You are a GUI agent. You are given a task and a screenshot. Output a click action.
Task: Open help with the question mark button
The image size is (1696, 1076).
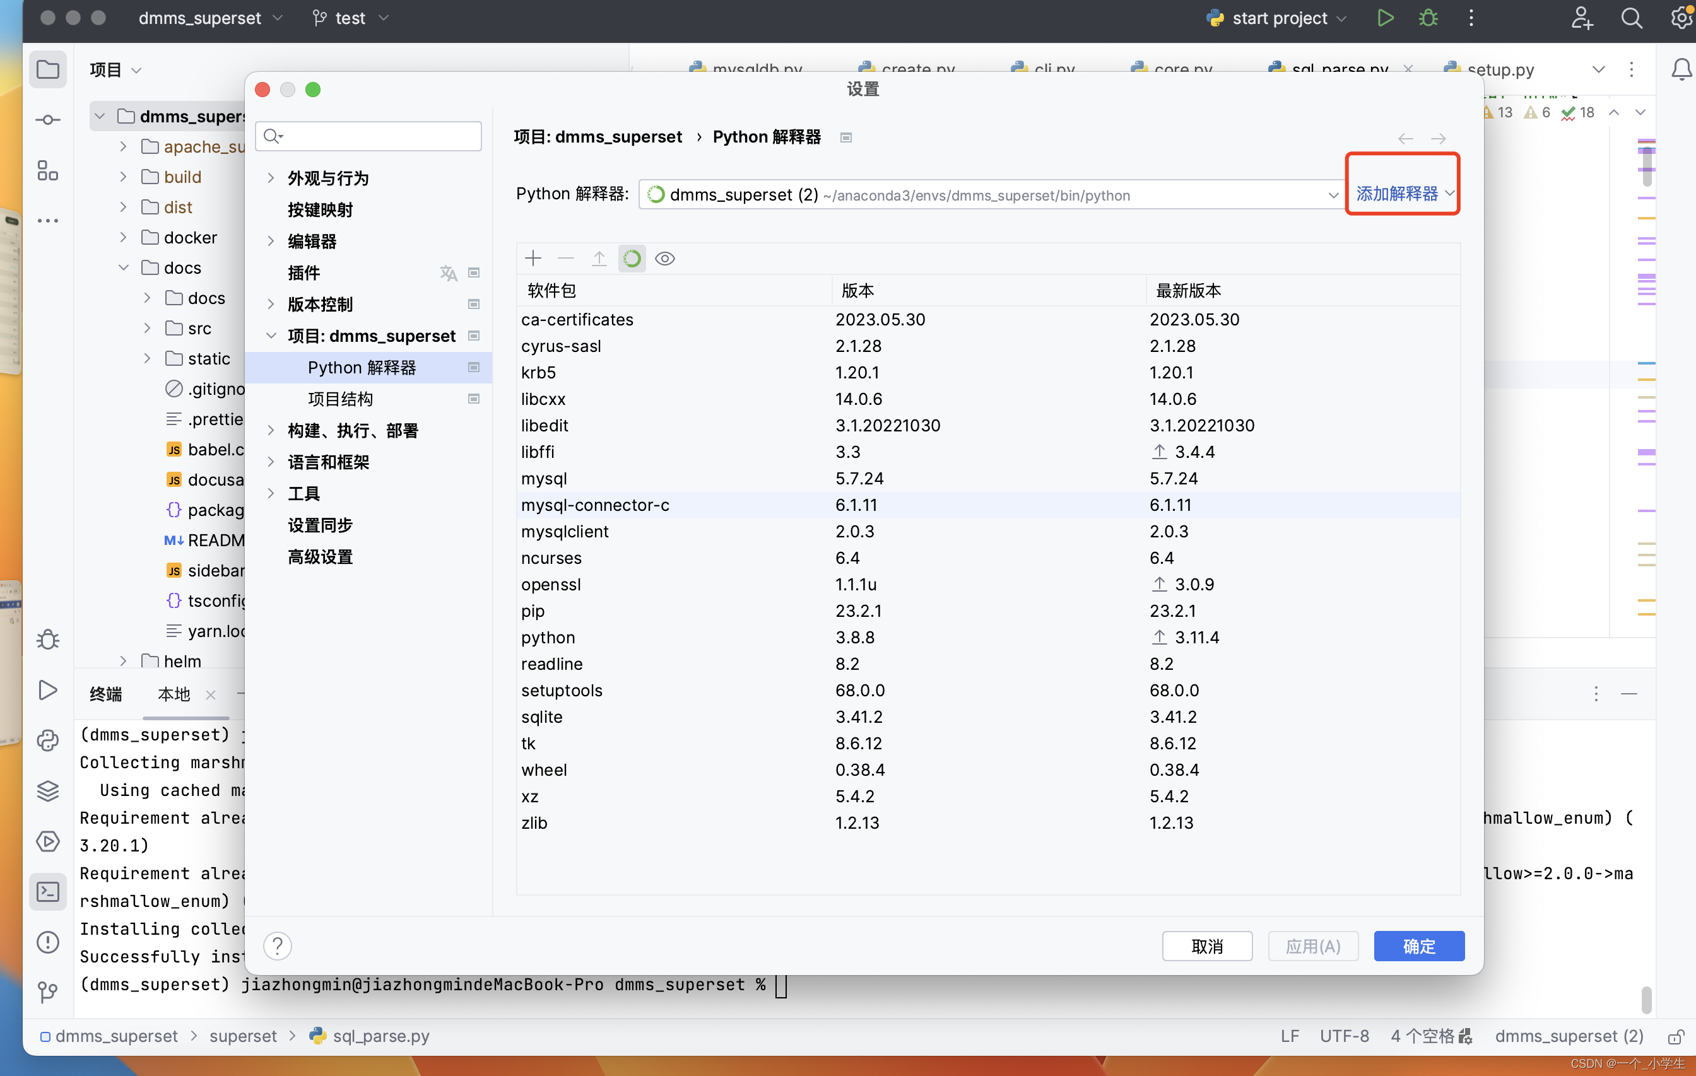(x=278, y=945)
